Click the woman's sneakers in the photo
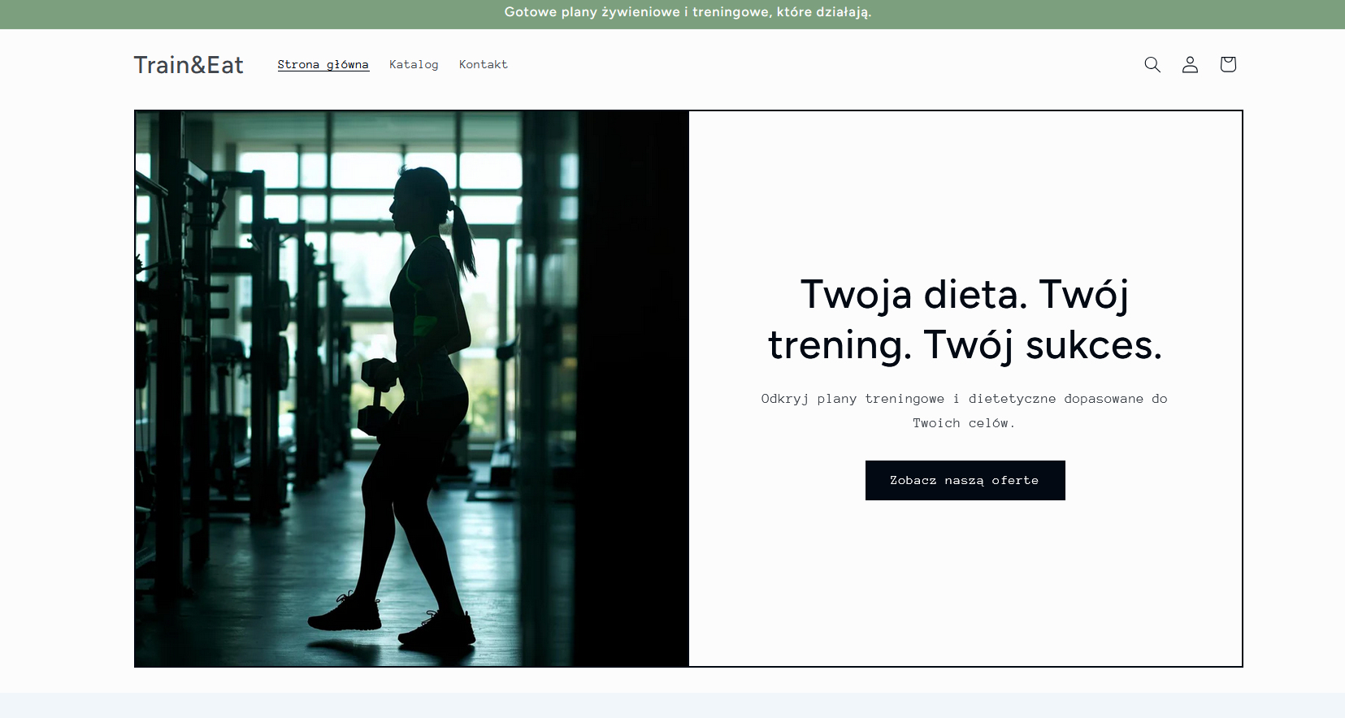The image size is (1345, 718). 345,613
